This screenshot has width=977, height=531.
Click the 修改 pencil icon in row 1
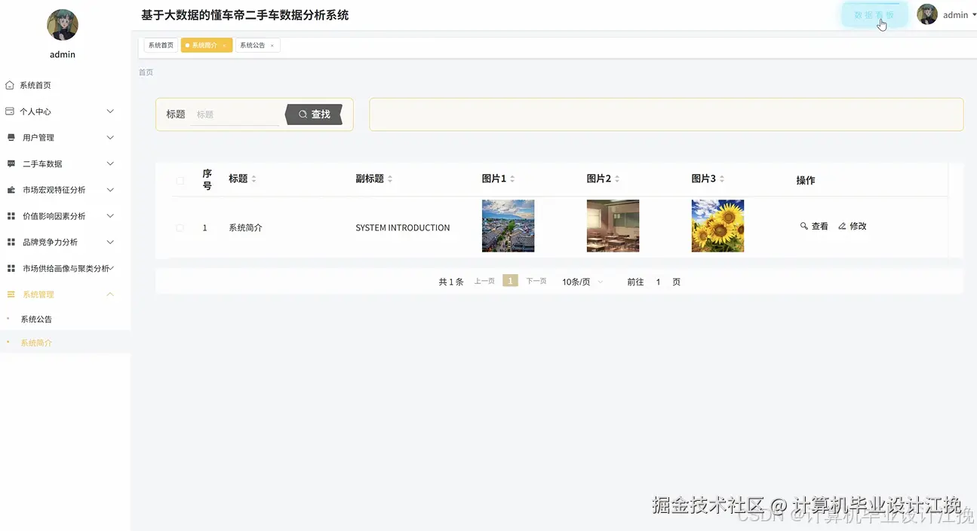[x=843, y=226]
